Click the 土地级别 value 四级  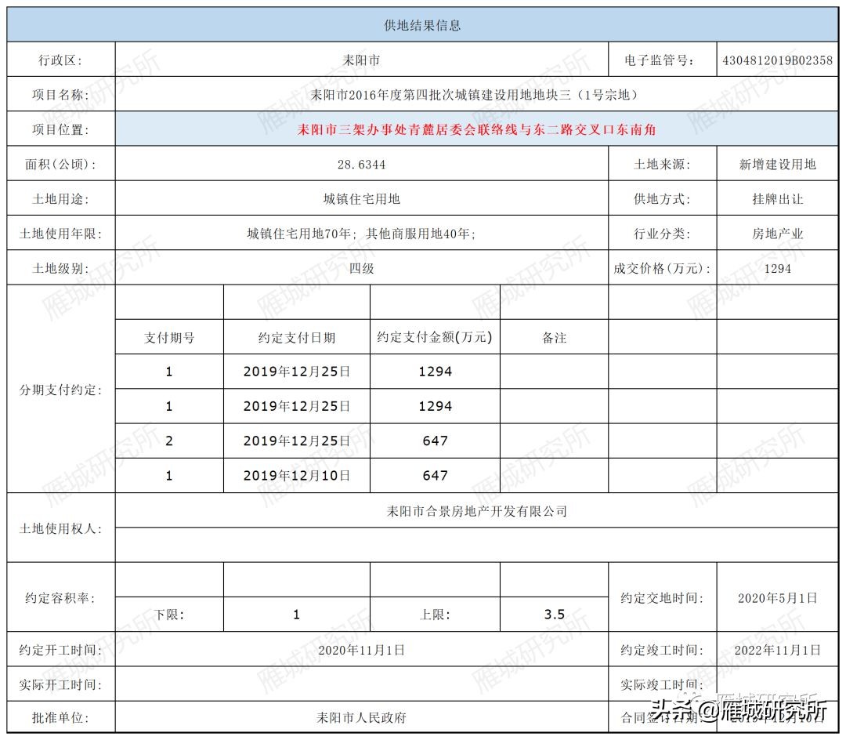coord(360,268)
